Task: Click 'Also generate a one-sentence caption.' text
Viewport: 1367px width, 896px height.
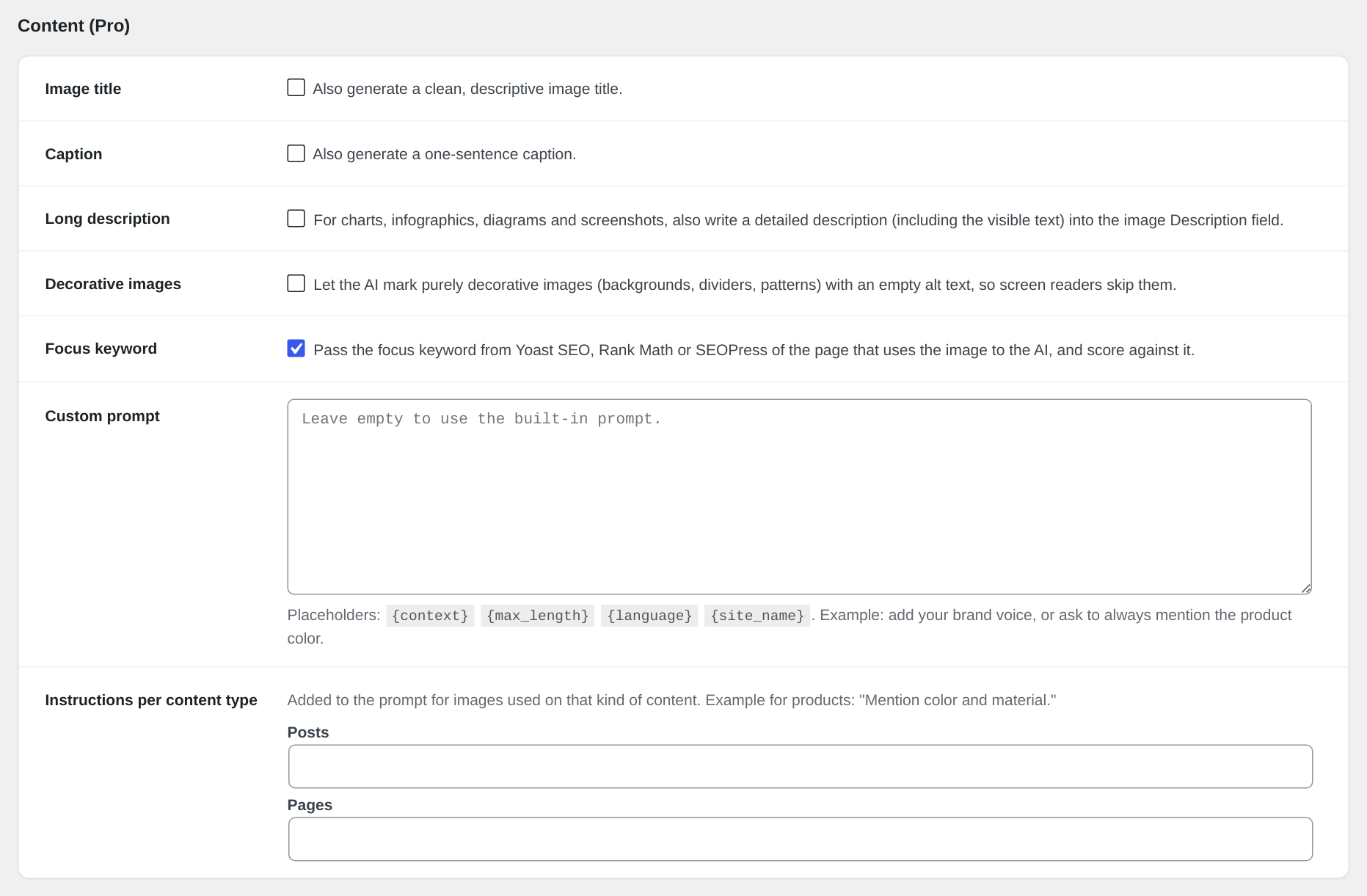Action: [445, 154]
